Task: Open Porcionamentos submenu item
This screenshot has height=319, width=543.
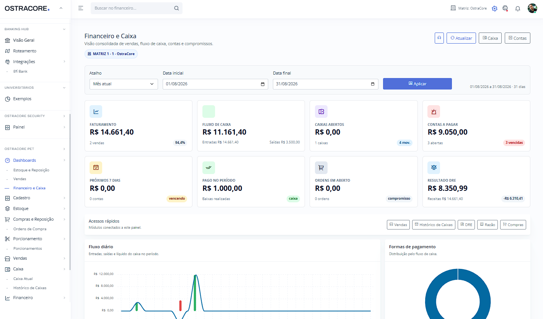Action: pyautogui.click(x=28, y=248)
